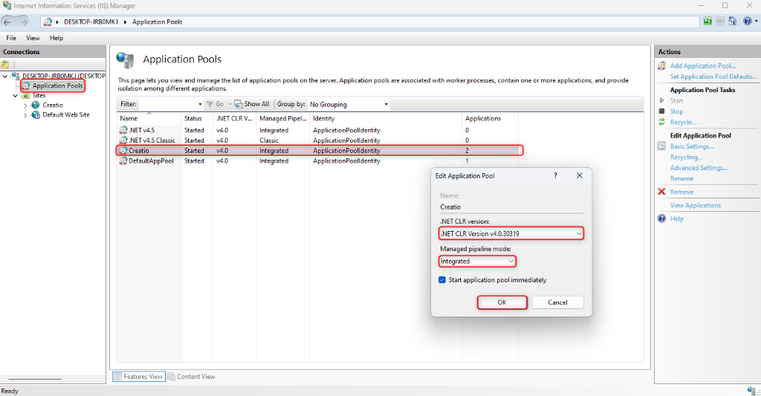Viewport: 761px width, 396px height.
Task: Click the red Remove X icon
Action: pyautogui.click(x=661, y=192)
